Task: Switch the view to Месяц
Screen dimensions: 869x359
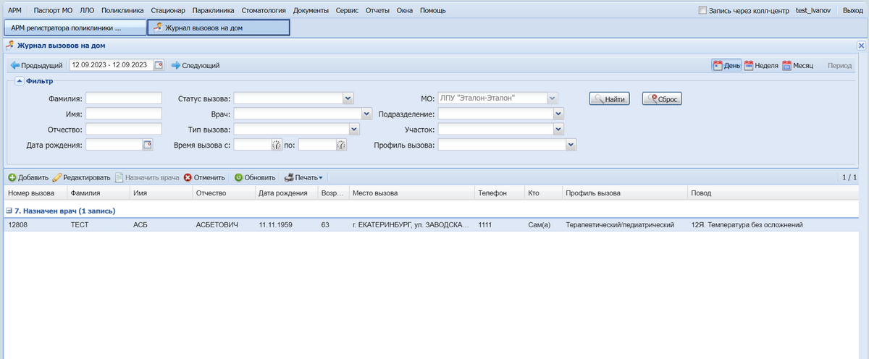Action: 786,65
